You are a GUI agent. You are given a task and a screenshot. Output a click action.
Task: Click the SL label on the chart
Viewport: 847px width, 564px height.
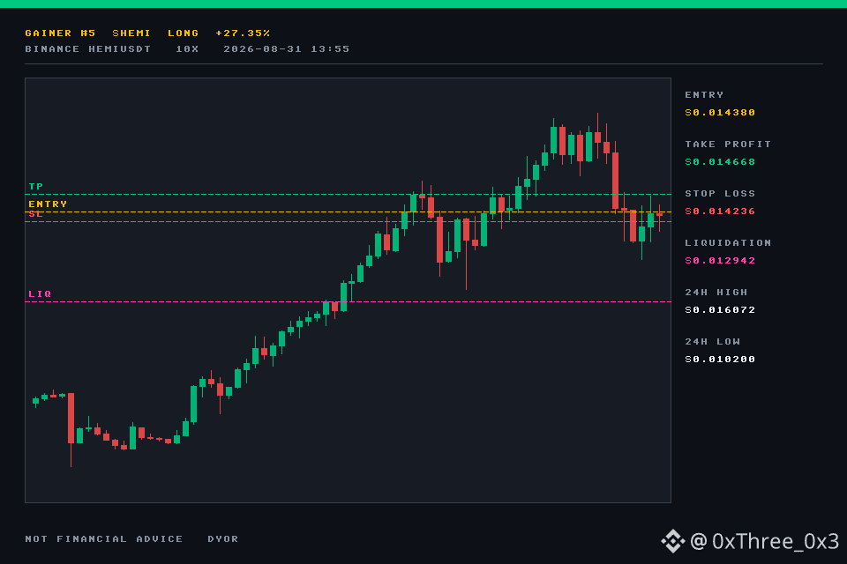[x=35, y=214]
